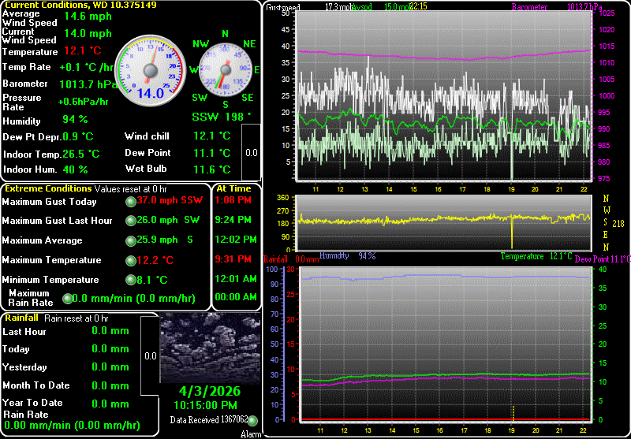Click the Alarm label

(x=249, y=433)
